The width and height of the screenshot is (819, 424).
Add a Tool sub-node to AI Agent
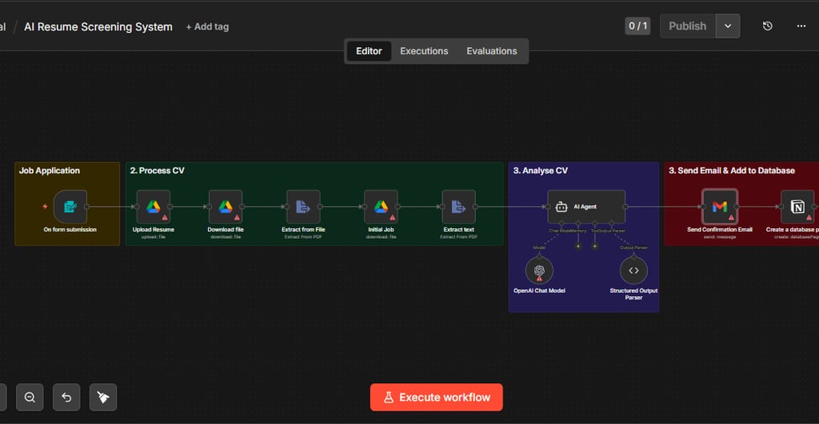click(x=595, y=246)
